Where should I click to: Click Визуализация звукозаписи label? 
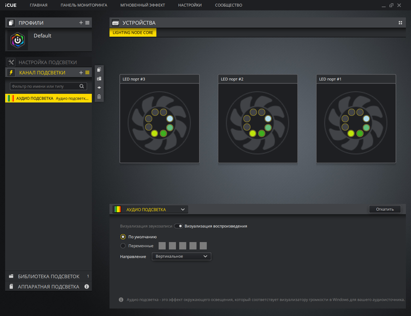[x=146, y=226]
